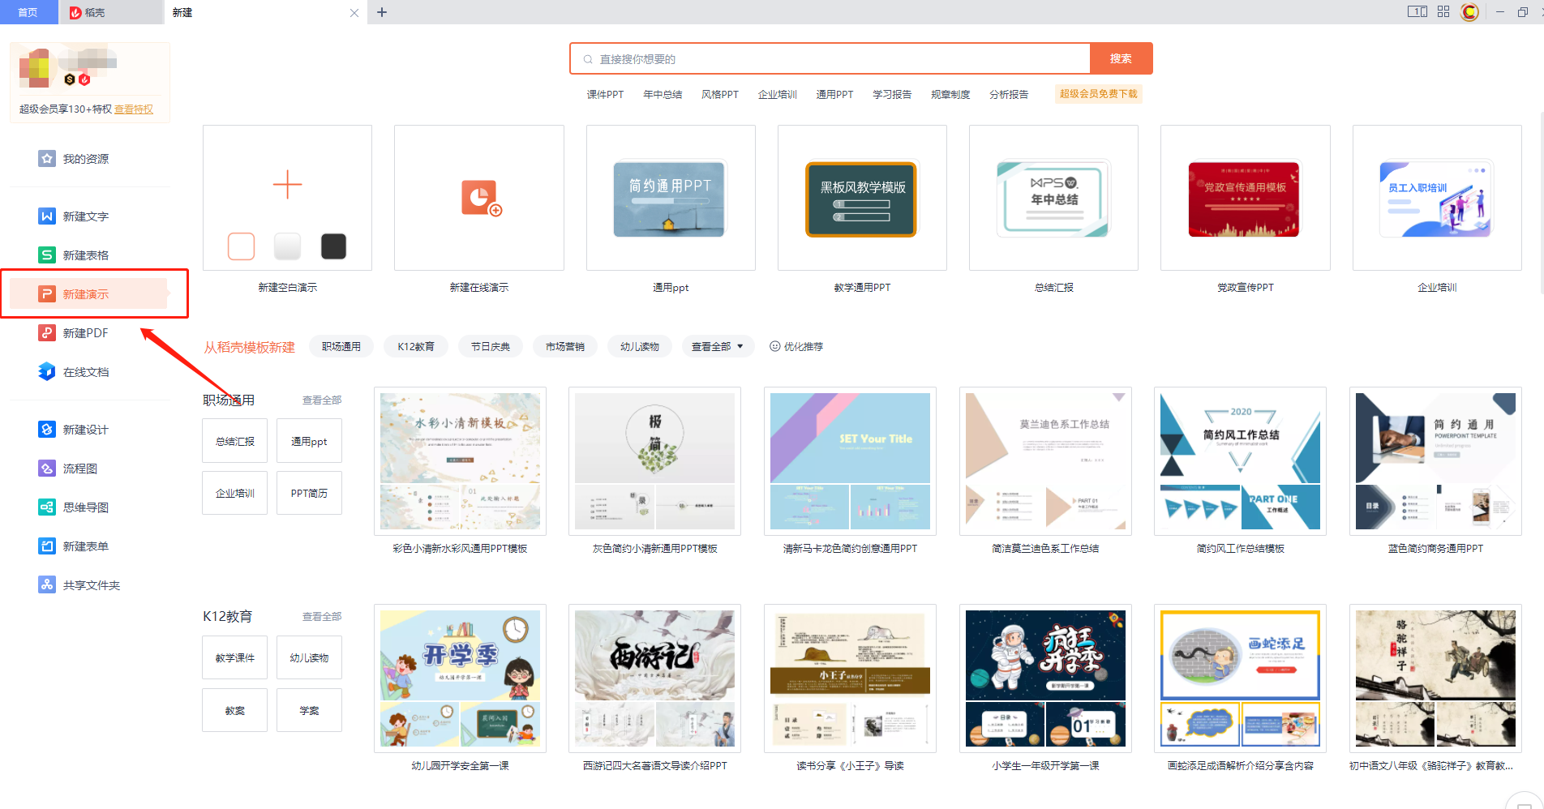Open the grid apps icon in title bar
This screenshot has height=809, width=1544.
point(1443,12)
